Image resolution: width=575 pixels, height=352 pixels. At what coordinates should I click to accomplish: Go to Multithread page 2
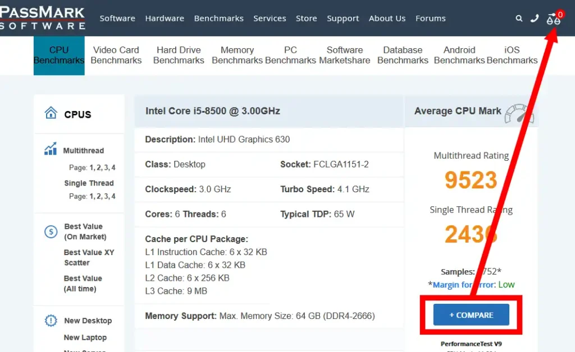point(98,168)
